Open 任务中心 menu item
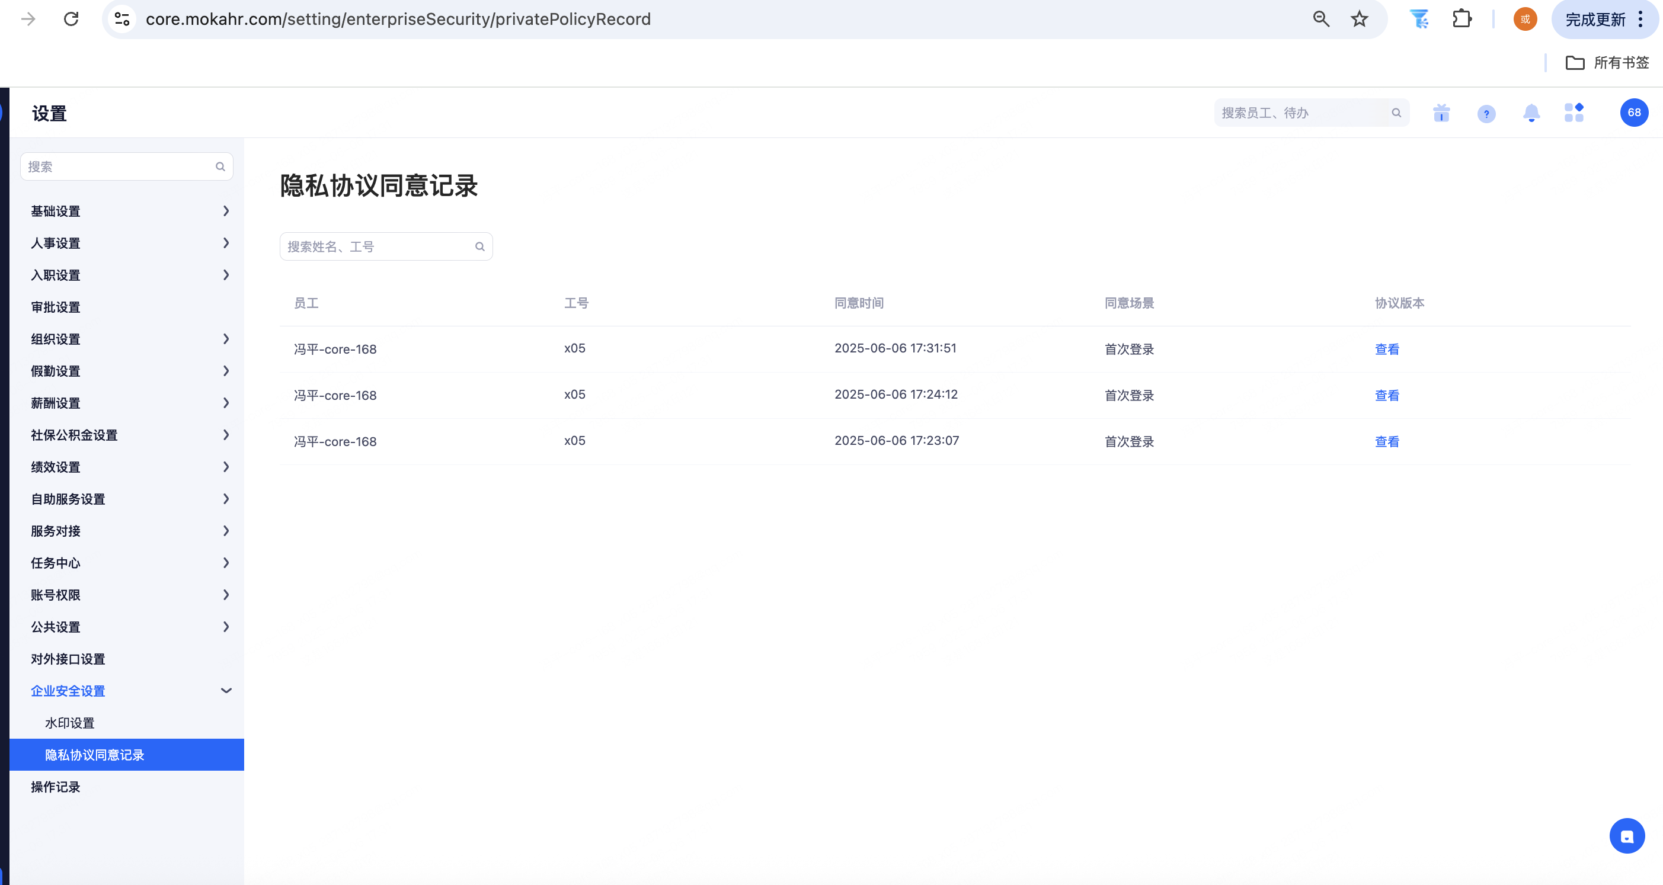 point(127,563)
